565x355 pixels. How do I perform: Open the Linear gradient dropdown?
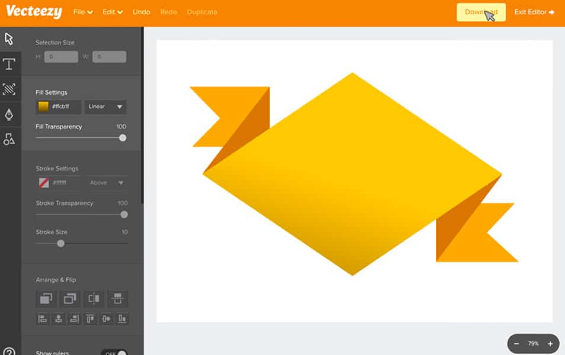coord(105,106)
